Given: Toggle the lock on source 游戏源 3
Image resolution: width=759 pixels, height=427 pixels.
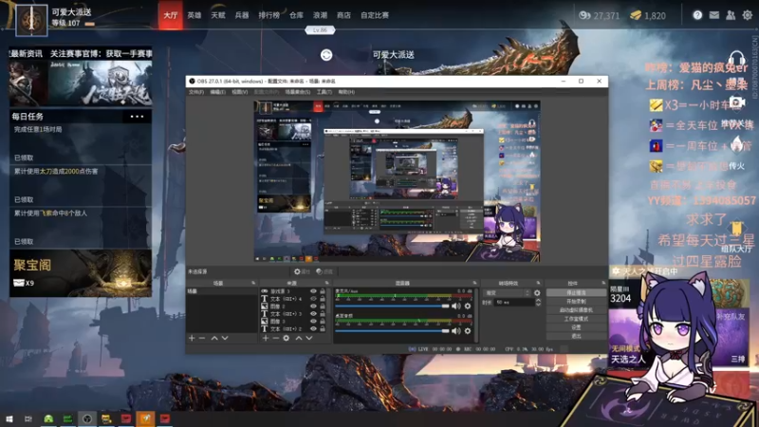Looking at the screenshot, I should click(323, 291).
